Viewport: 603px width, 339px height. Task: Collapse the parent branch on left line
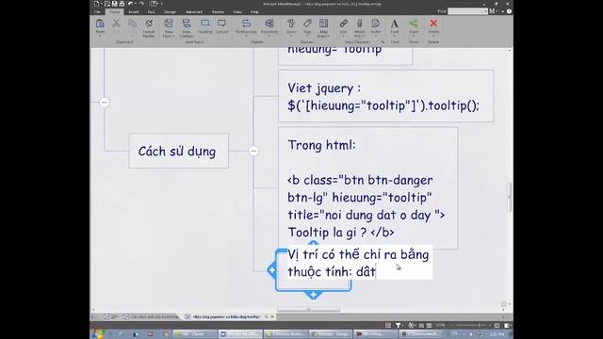[x=105, y=103]
